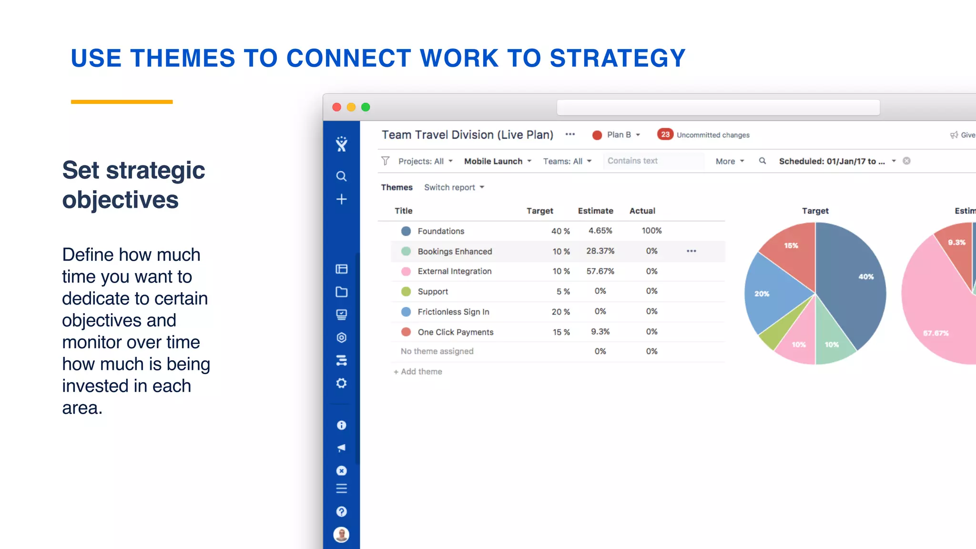The width and height of the screenshot is (976, 549).
Task: Click Foundations target value 40 %
Action: click(560, 231)
